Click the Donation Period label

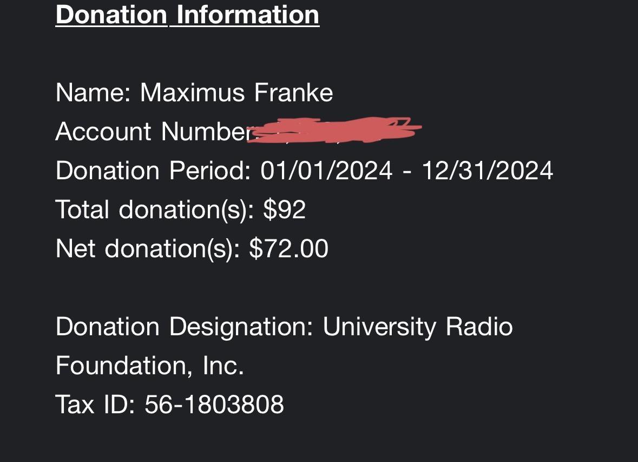click(153, 171)
